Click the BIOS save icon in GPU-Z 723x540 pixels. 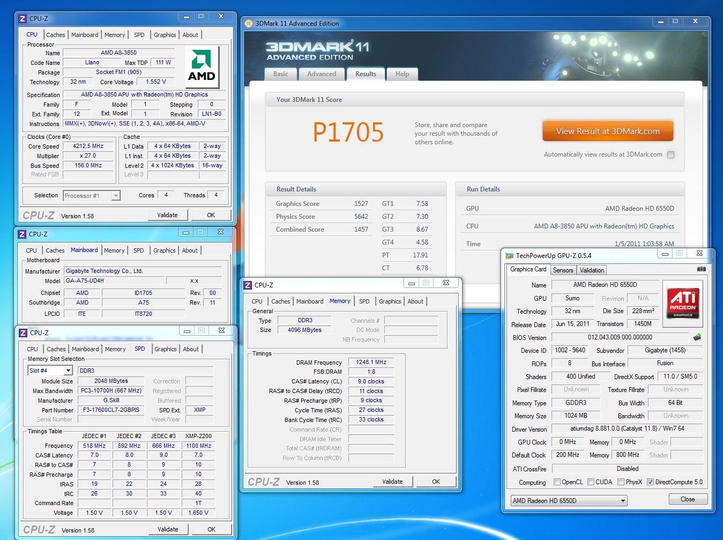tap(697, 337)
